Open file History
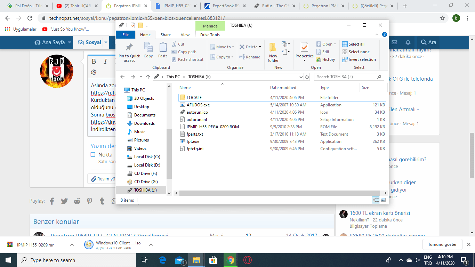 (325, 59)
